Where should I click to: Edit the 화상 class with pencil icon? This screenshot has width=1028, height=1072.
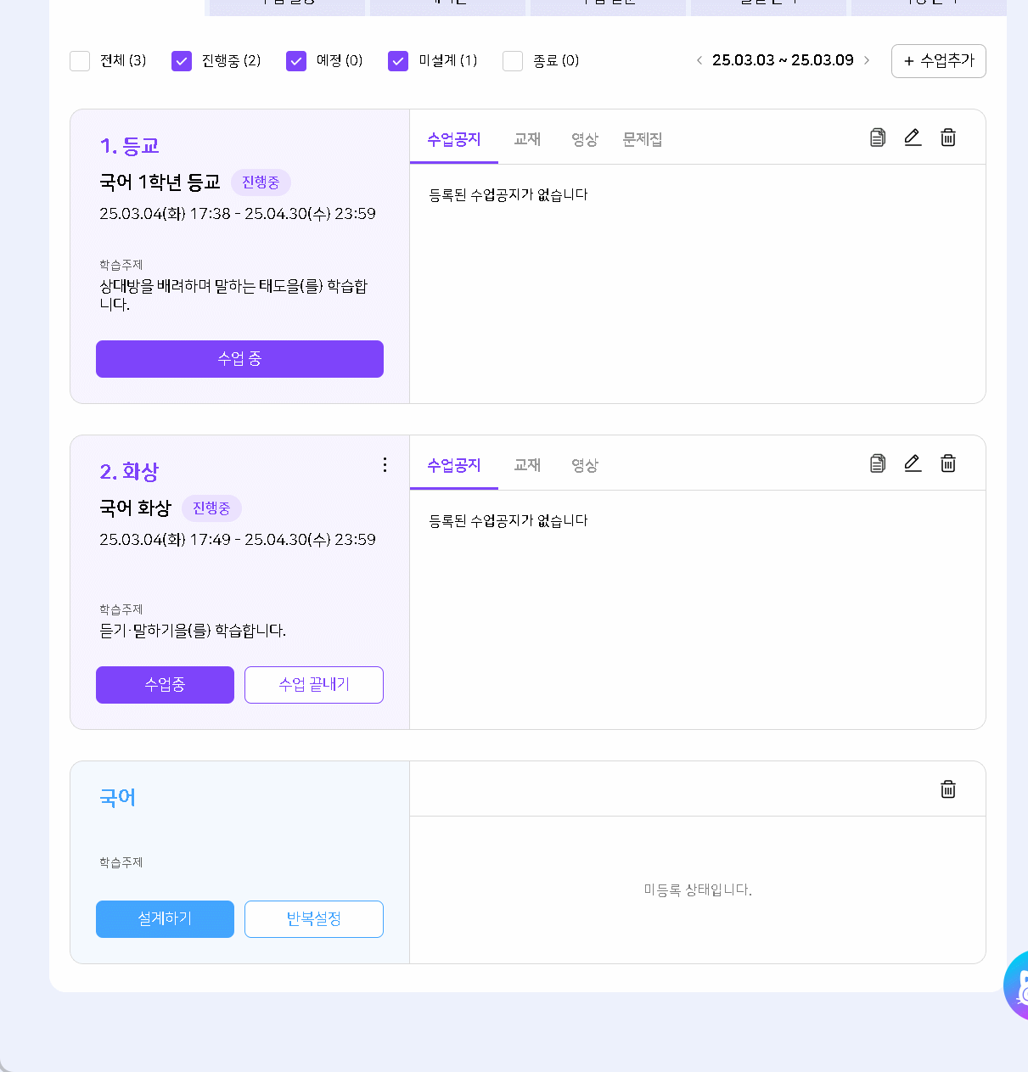913,463
